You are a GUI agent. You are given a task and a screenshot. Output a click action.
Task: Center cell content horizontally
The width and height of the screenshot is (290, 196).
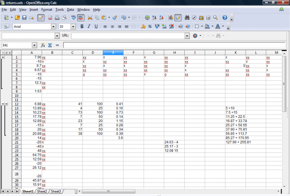[x=112, y=27]
